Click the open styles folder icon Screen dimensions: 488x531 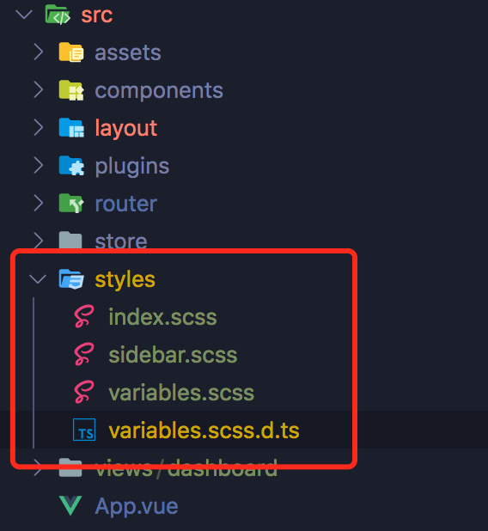71,279
